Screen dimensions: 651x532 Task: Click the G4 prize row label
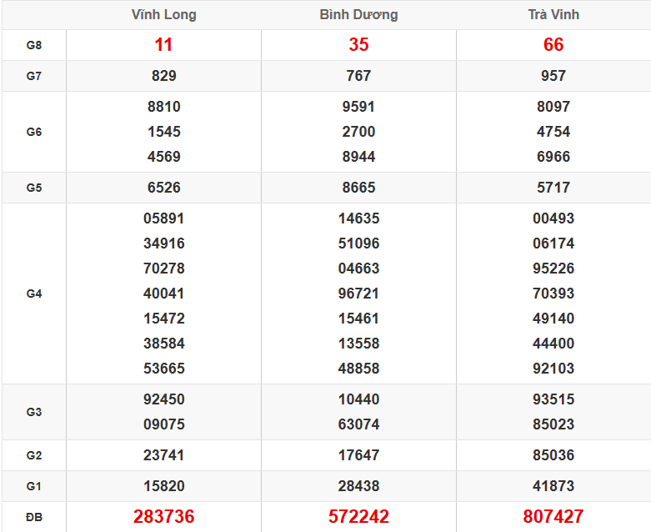pyautogui.click(x=33, y=294)
